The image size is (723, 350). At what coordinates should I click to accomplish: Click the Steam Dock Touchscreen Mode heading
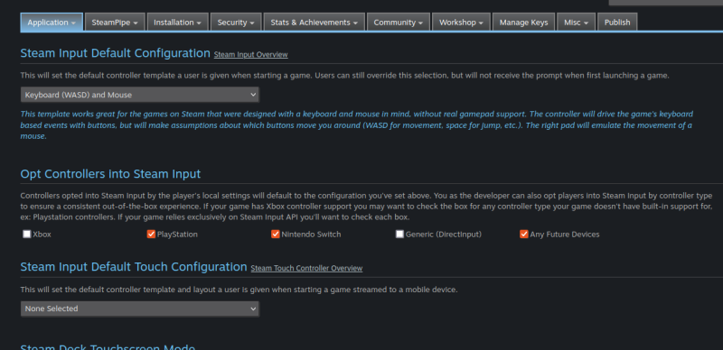[108, 346]
